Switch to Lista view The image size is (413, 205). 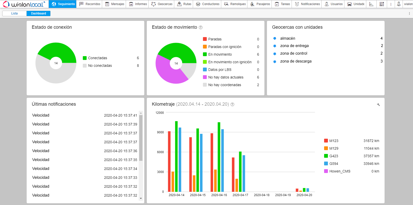[14, 13]
